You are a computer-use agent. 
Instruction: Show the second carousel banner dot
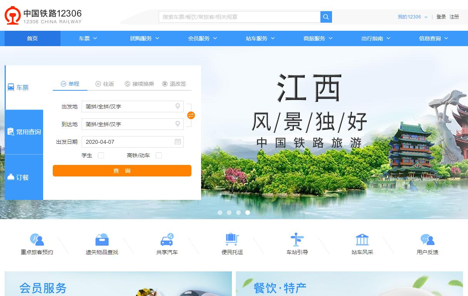coord(229,213)
